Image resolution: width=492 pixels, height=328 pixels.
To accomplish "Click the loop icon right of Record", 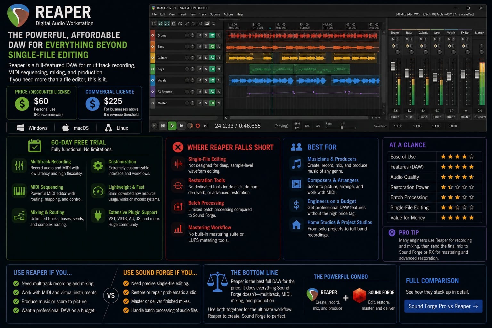I will point(206,126).
